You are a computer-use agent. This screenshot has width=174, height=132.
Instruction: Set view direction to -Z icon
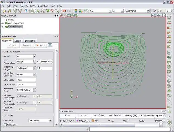pyautogui.click(x=169, y=46)
